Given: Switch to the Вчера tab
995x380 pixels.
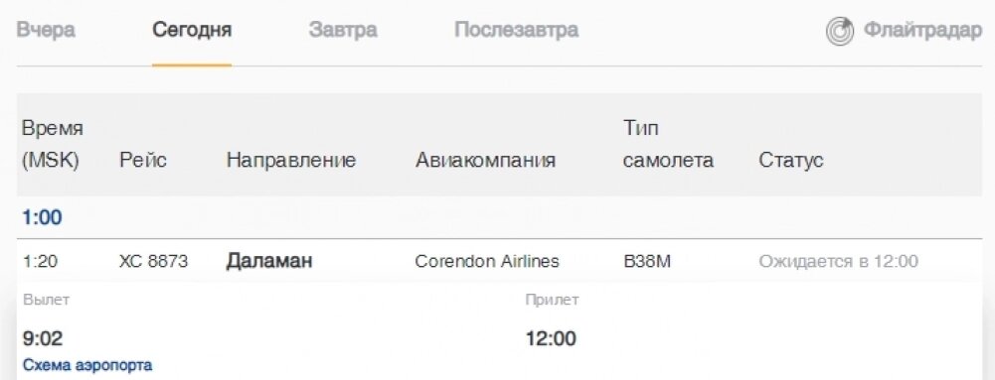Looking at the screenshot, I should pos(46,30).
